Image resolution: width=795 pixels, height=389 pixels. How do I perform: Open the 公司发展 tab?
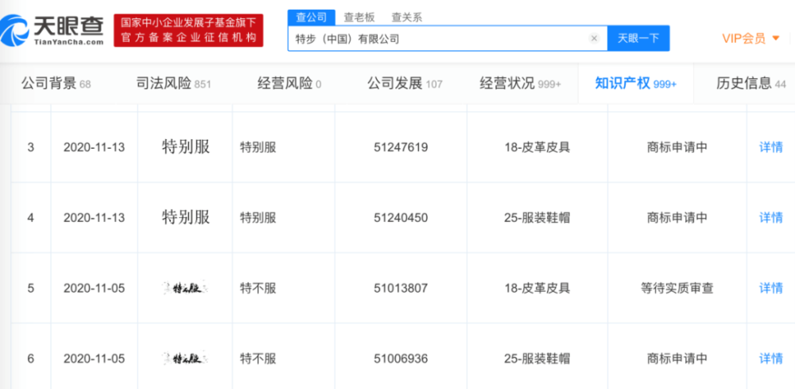pyautogui.click(x=405, y=84)
